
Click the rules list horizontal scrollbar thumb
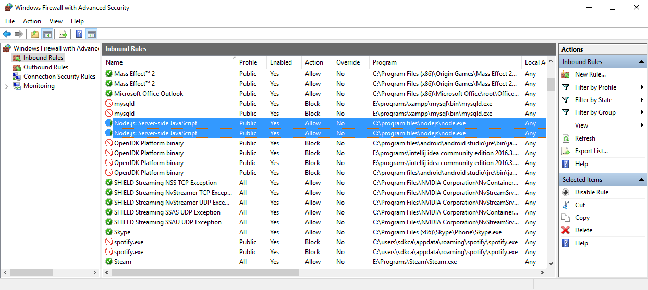[205, 272]
